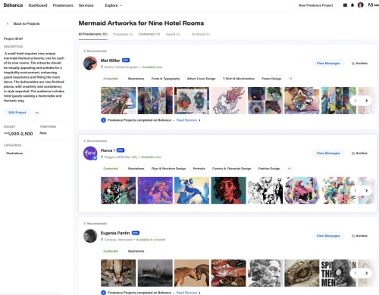Click Hurca's Flyer & Brochure Design tag

tap(168, 169)
